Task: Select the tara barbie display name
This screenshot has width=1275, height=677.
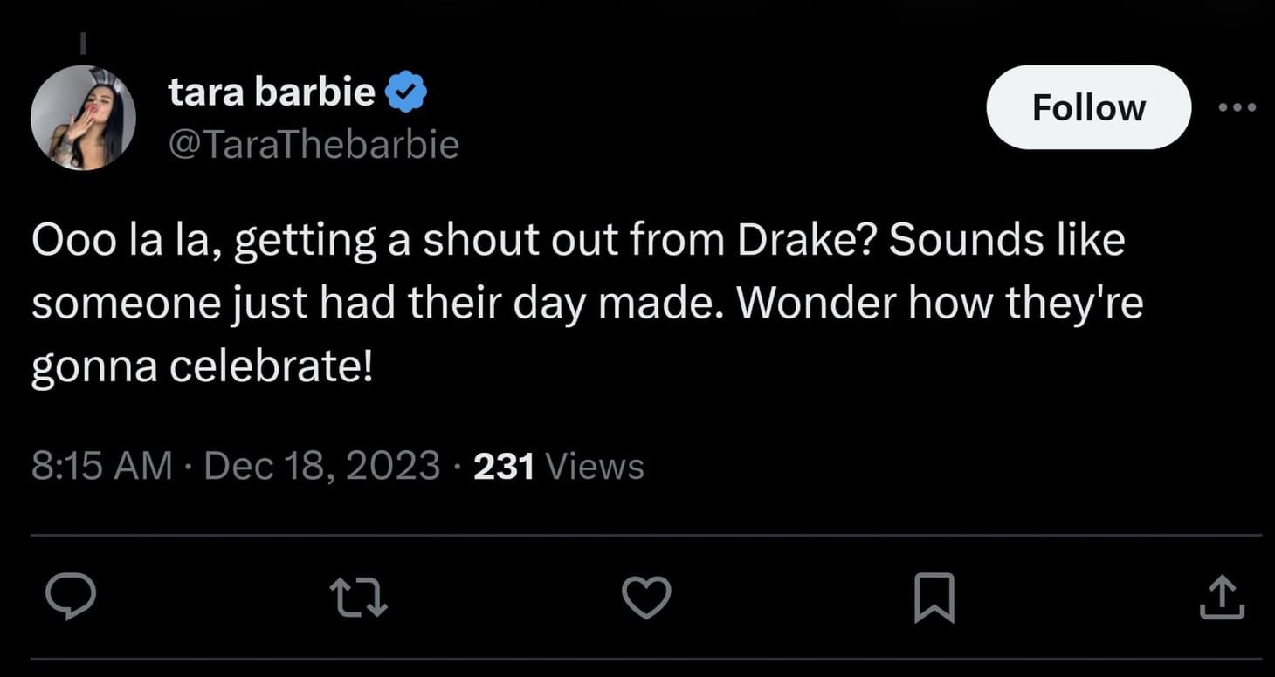Action: [x=272, y=91]
